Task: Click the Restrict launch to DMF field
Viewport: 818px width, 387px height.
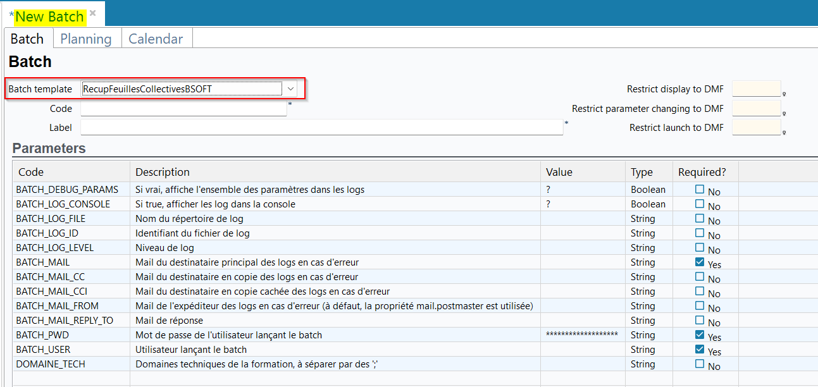Action: [756, 128]
